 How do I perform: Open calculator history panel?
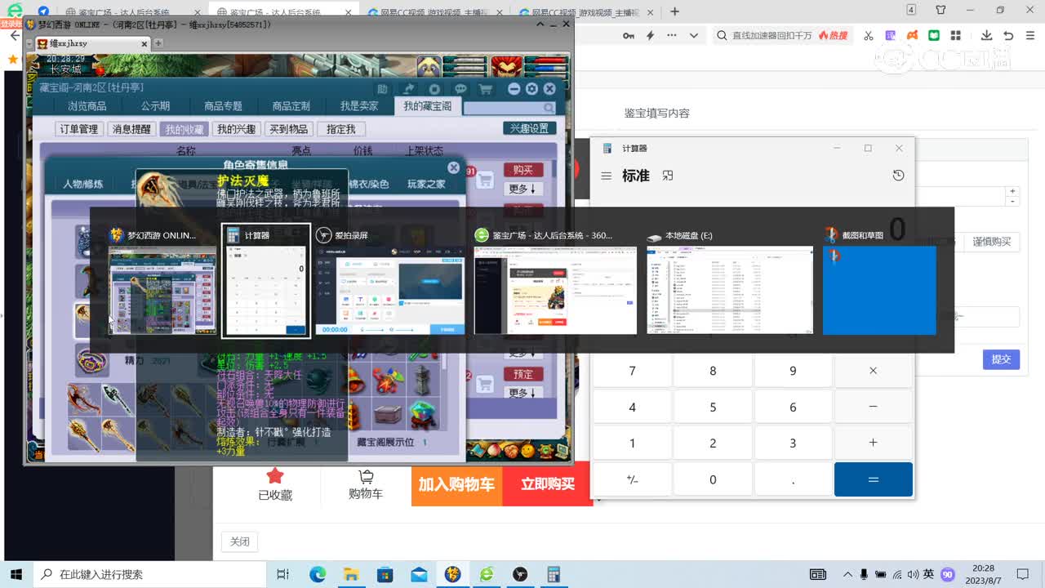pos(898,176)
